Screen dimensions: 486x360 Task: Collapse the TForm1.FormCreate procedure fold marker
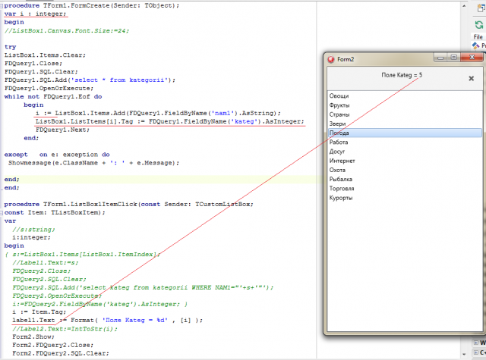[2, 5]
